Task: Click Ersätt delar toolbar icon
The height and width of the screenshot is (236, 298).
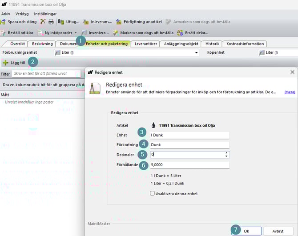Action: (x=180, y=32)
